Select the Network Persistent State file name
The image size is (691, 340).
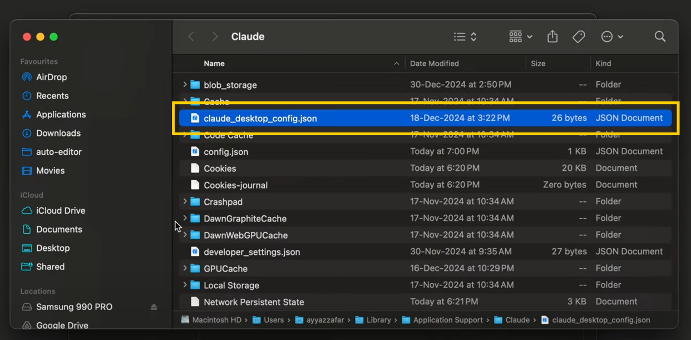[254, 302]
